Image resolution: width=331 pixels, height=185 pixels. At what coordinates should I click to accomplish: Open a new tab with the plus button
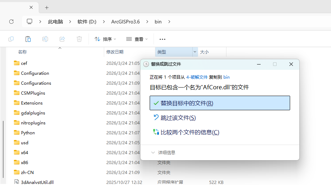pos(47,7)
